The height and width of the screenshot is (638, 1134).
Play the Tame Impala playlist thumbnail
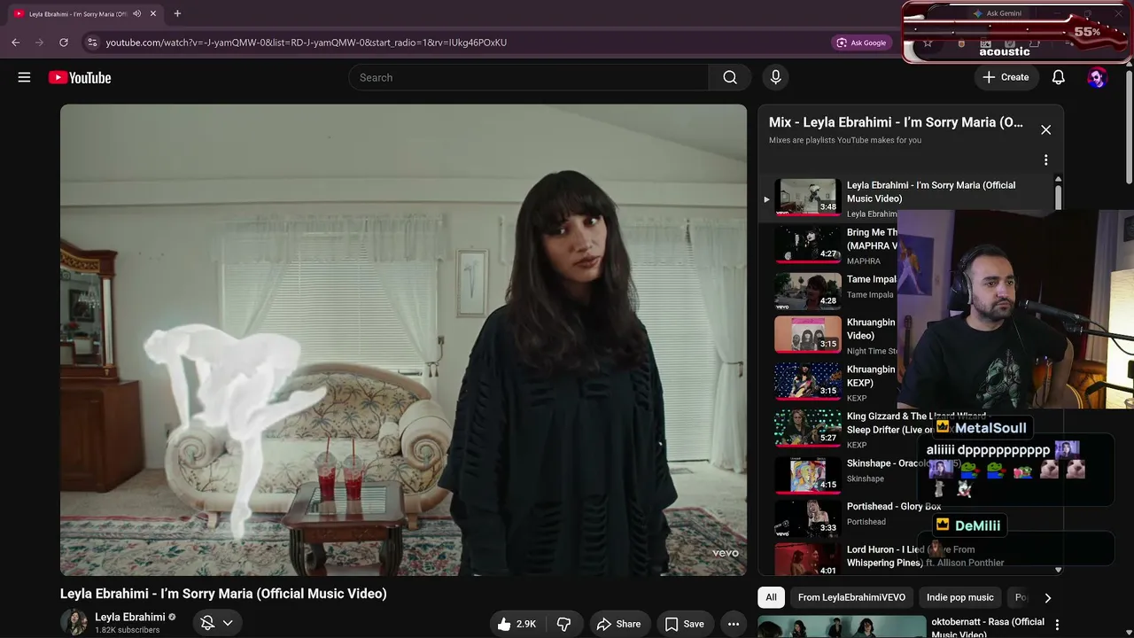click(x=808, y=291)
